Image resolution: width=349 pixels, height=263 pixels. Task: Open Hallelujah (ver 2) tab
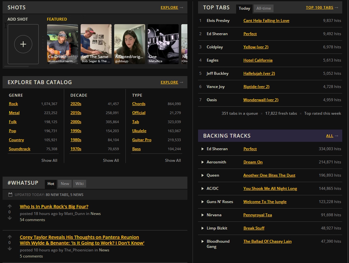click(x=259, y=73)
